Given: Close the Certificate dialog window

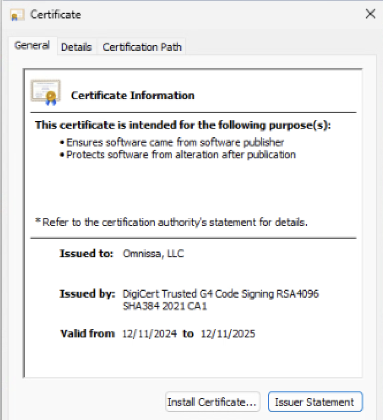Looking at the screenshot, I should pos(370,14).
